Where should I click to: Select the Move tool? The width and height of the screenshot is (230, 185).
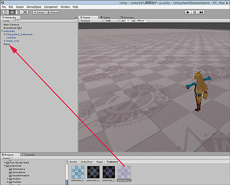[x=12, y=12]
